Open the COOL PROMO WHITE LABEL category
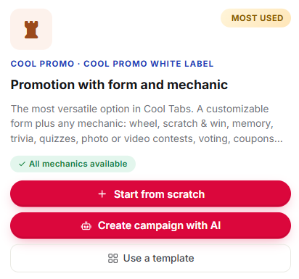The height and width of the screenshot is (279, 299). pos(149,64)
